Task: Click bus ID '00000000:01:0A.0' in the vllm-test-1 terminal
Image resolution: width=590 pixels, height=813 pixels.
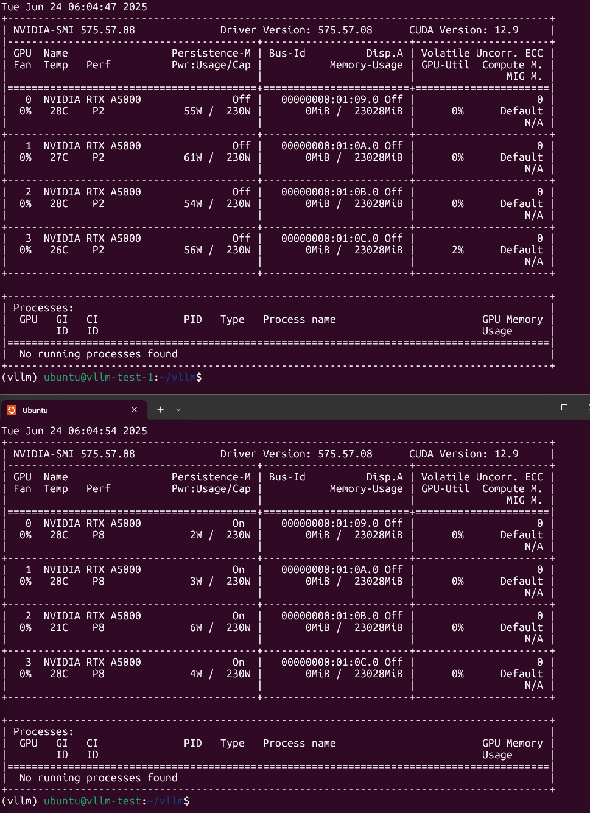Action: click(x=330, y=146)
